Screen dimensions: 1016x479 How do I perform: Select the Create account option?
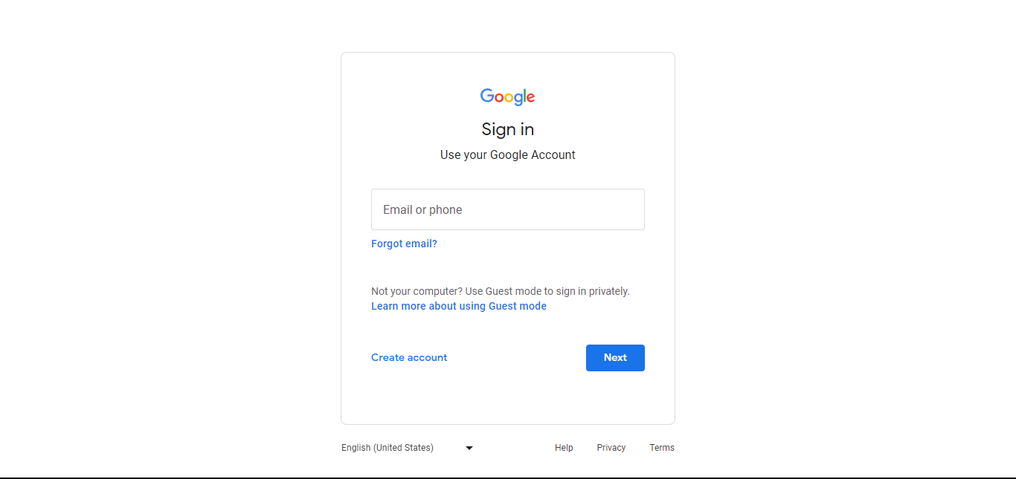(x=409, y=357)
